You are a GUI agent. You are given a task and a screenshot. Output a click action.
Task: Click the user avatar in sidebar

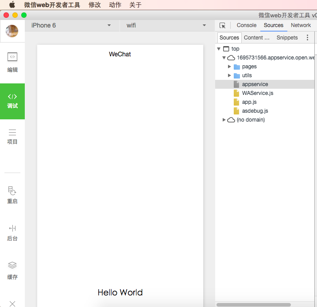point(12,31)
